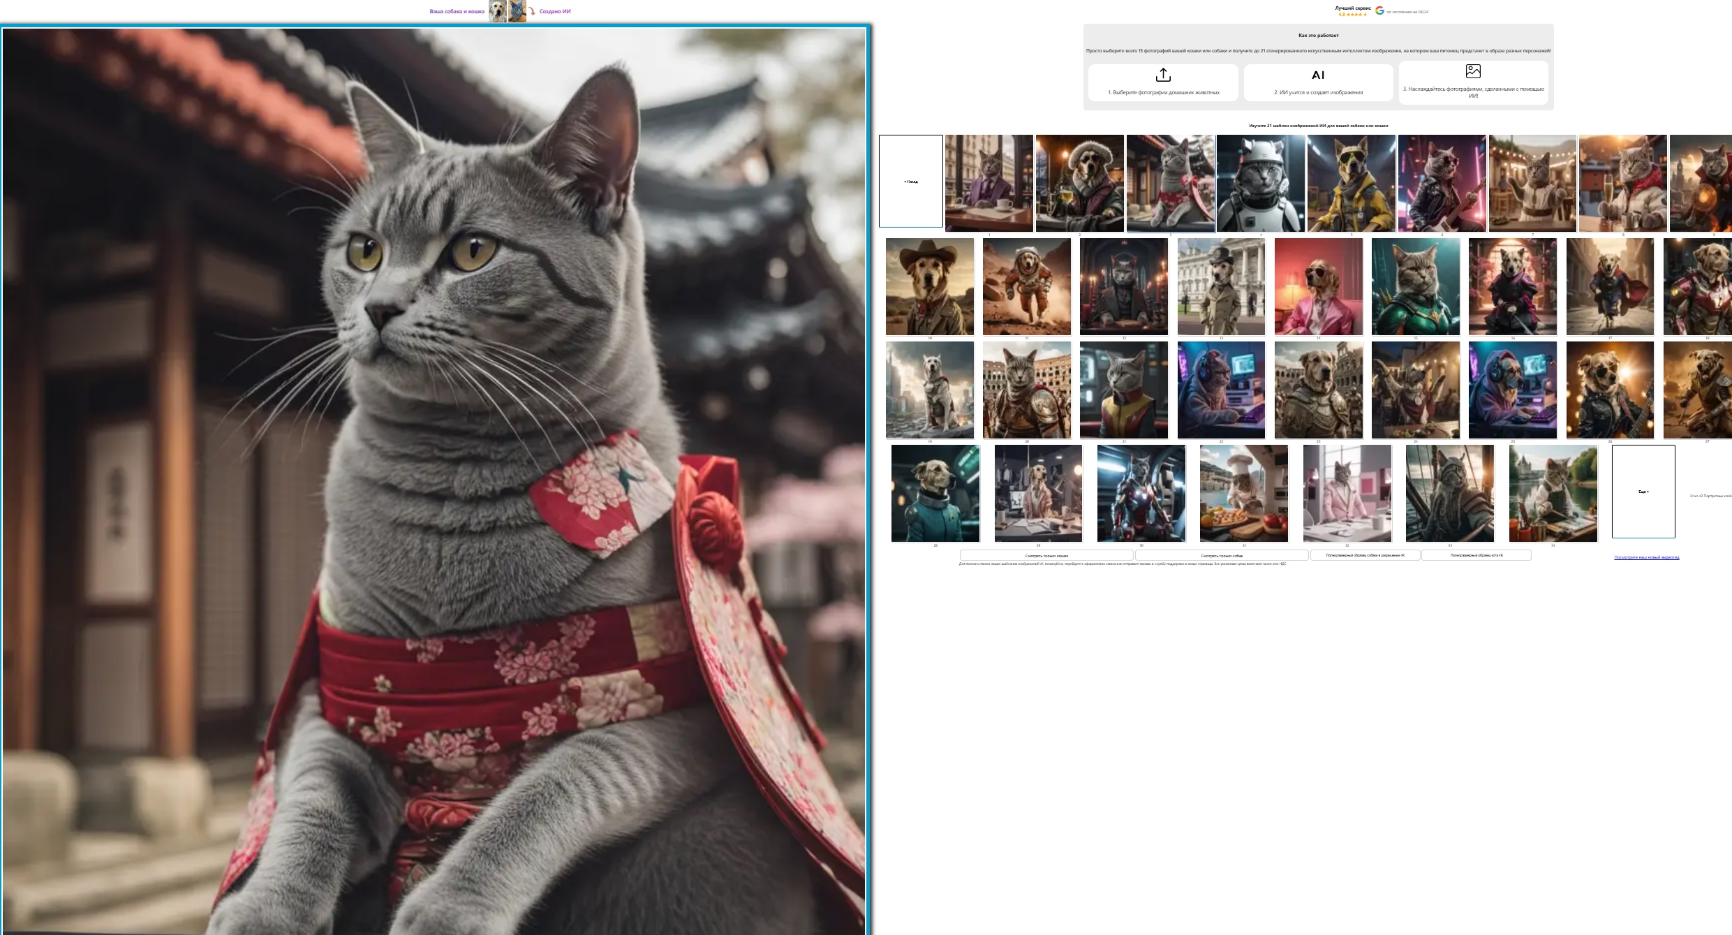
Task: Select cat with champagne glass thumbnail 8
Action: click(x=1623, y=183)
